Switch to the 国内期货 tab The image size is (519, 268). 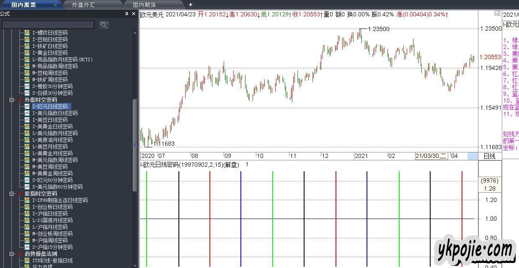[144, 5]
